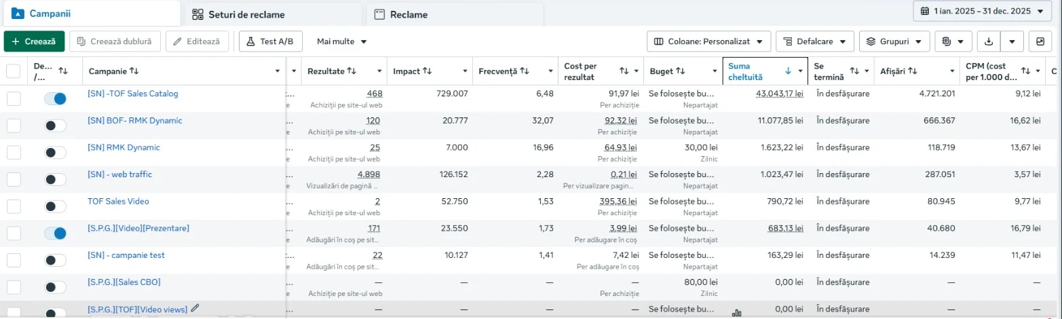Click the chart icon in the last row
This screenshot has height=319, width=1062.
point(737,313)
